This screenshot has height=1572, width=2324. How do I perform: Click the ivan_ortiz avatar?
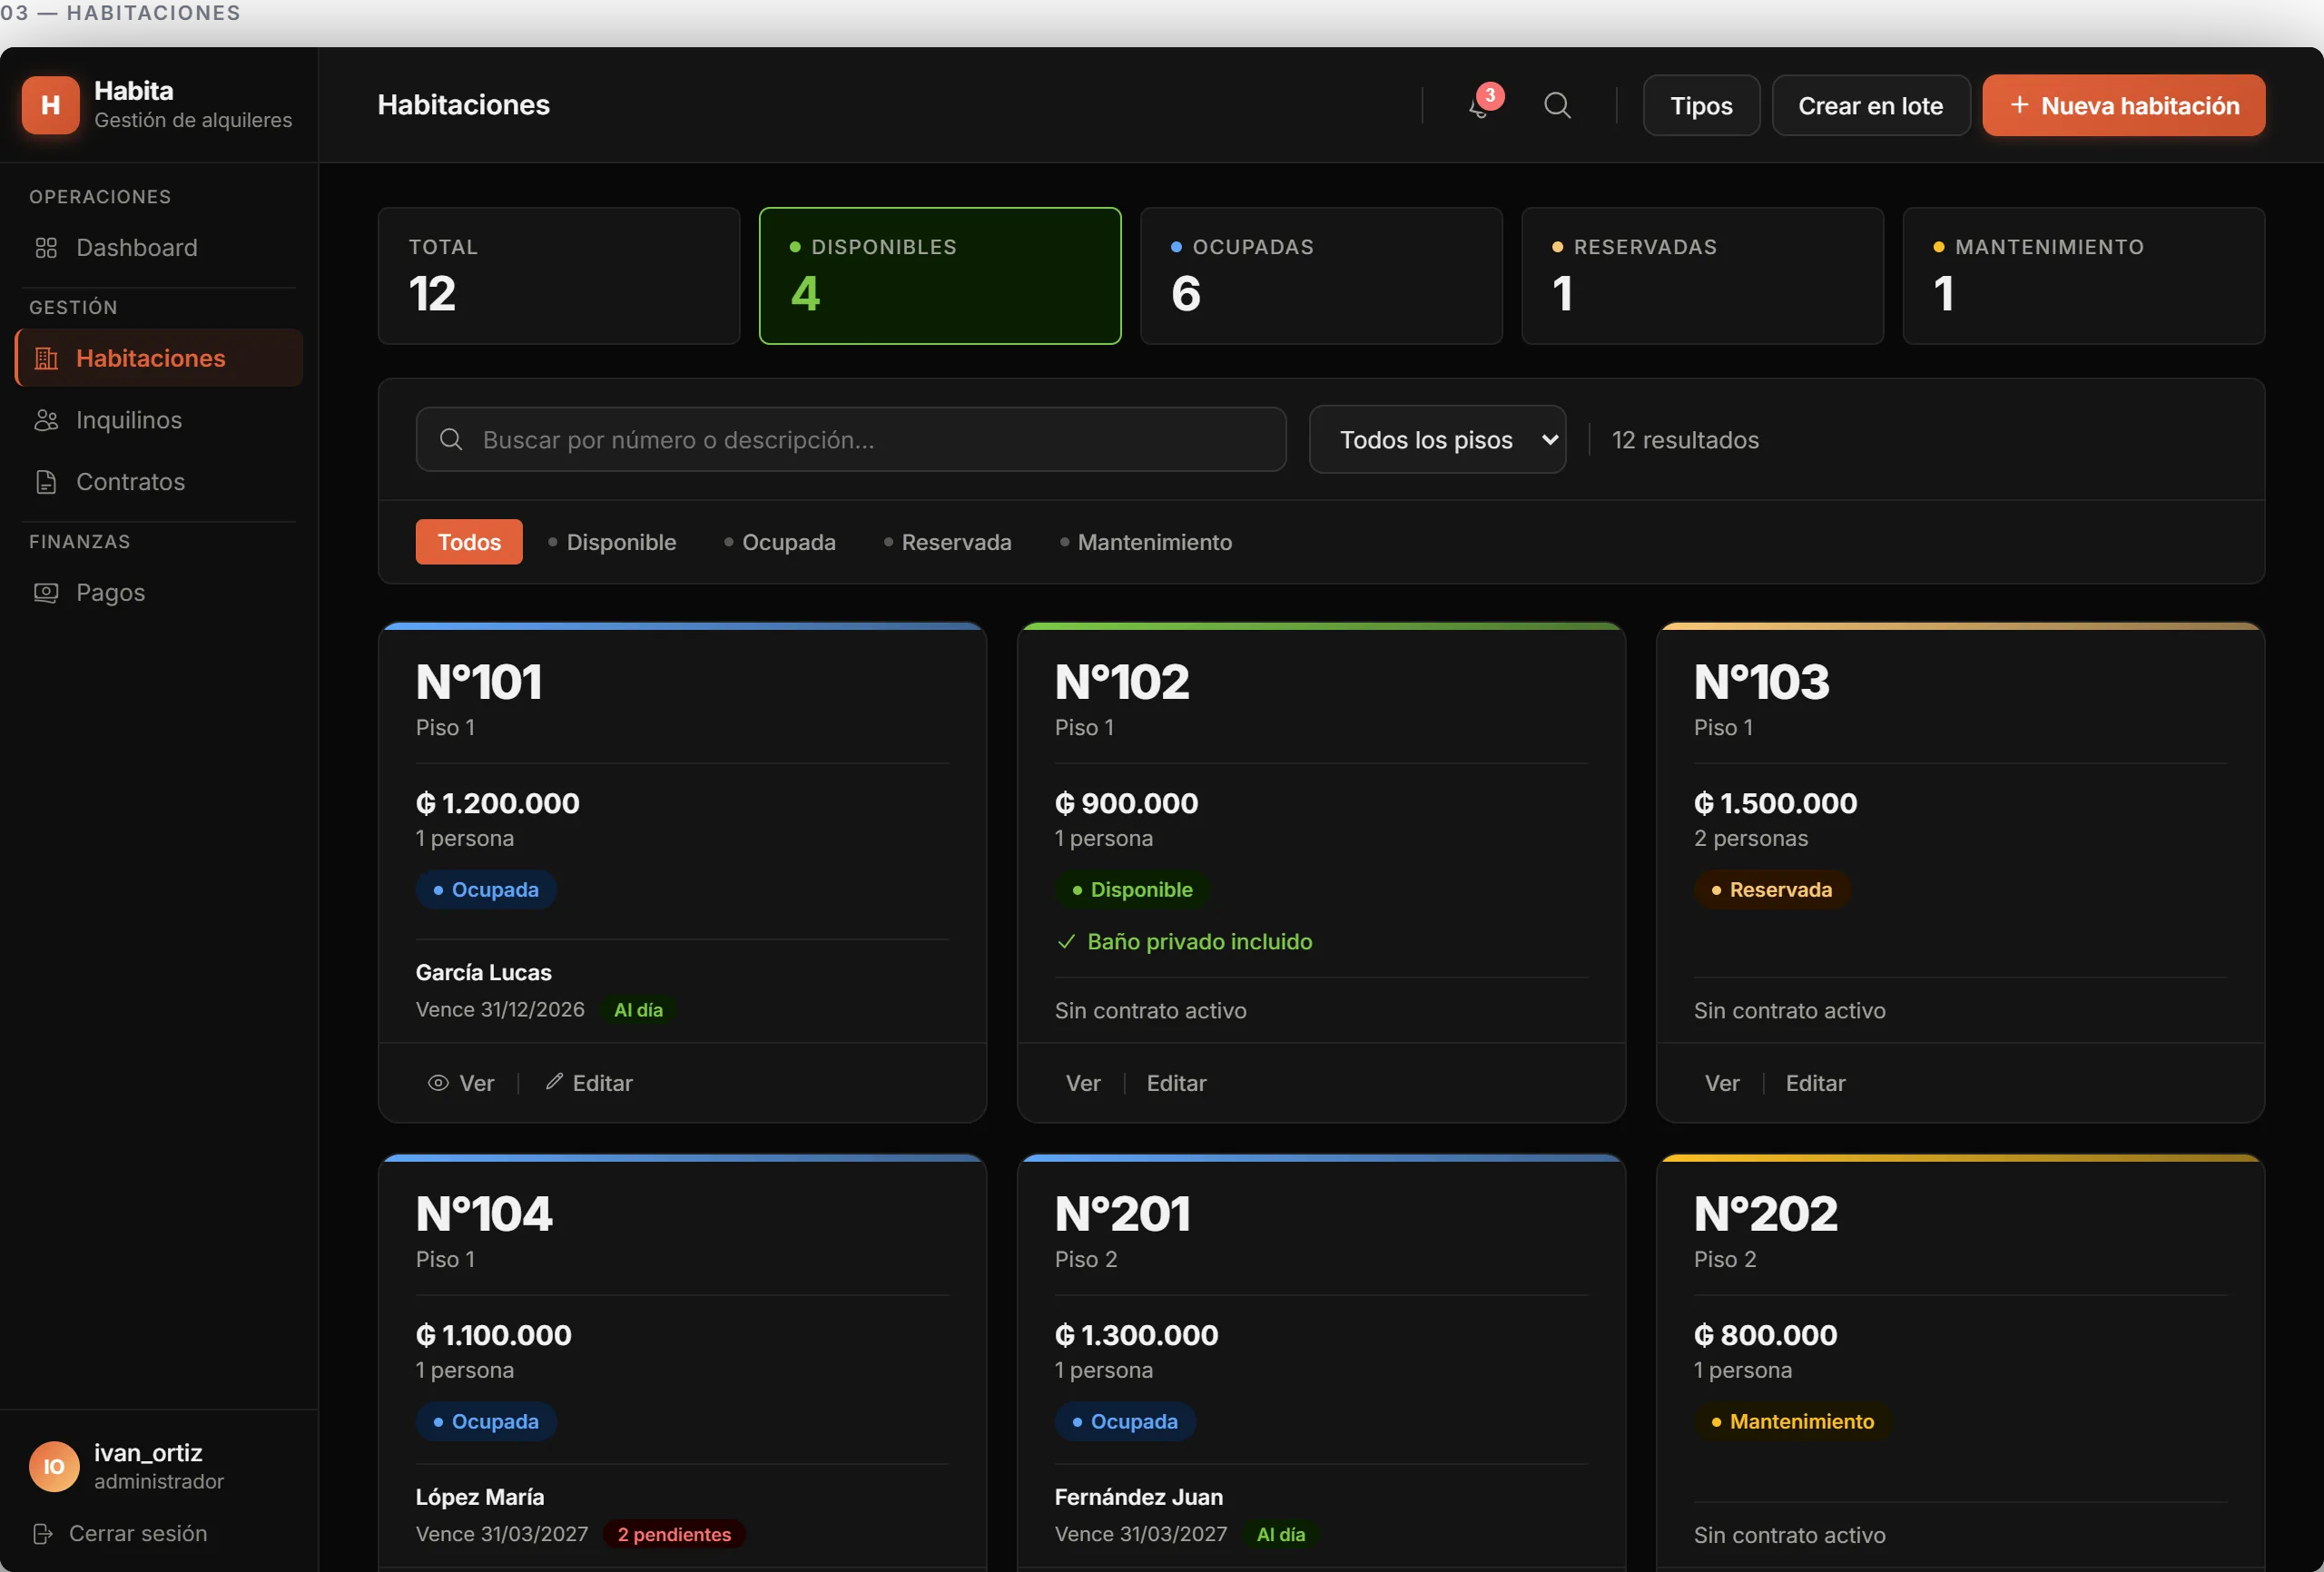point(54,1466)
